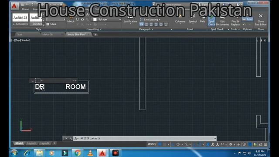279x157 pixels.
Task: Toggle grid display in status bar
Action: 160,144
